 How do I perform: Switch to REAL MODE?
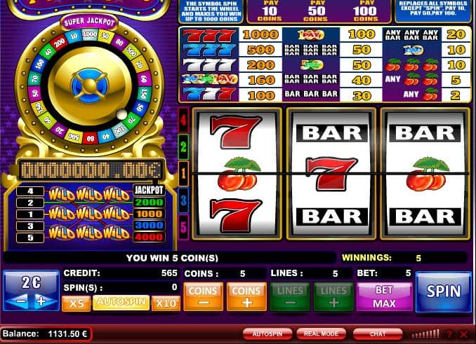pyautogui.click(x=321, y=333)
